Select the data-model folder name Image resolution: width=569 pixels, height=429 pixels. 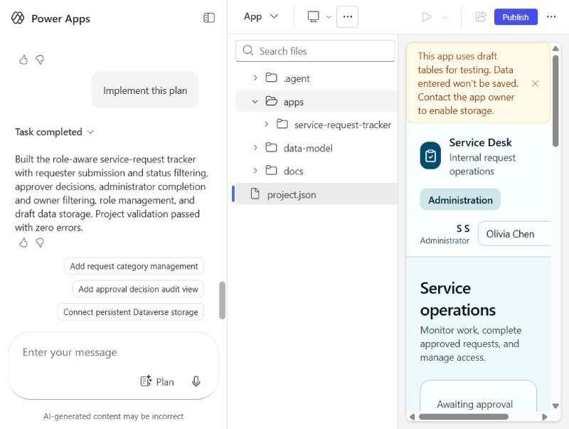pos(308,148)
